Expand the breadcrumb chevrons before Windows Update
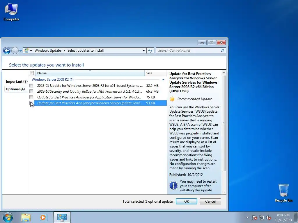The height and width of the screenshot is (223, 298). tap(31, 51)
